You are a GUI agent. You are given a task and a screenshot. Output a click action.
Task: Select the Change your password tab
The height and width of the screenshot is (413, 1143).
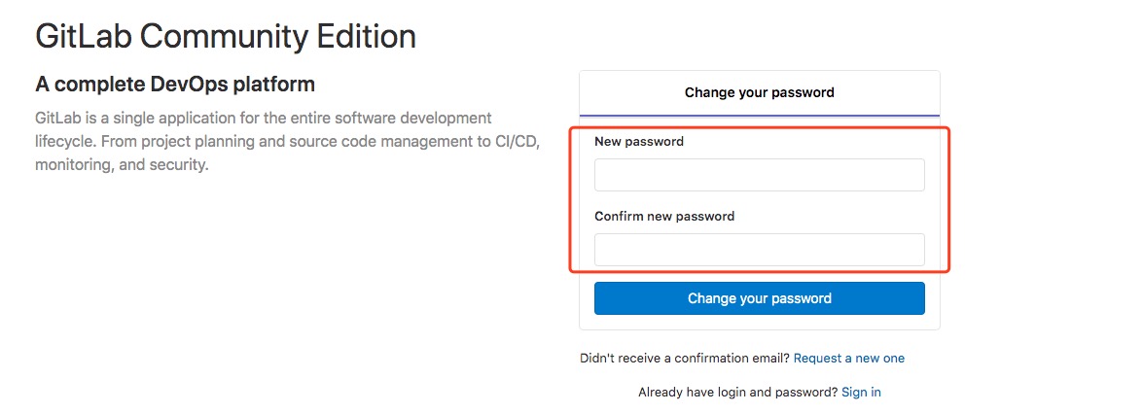(x=759, y=93)
